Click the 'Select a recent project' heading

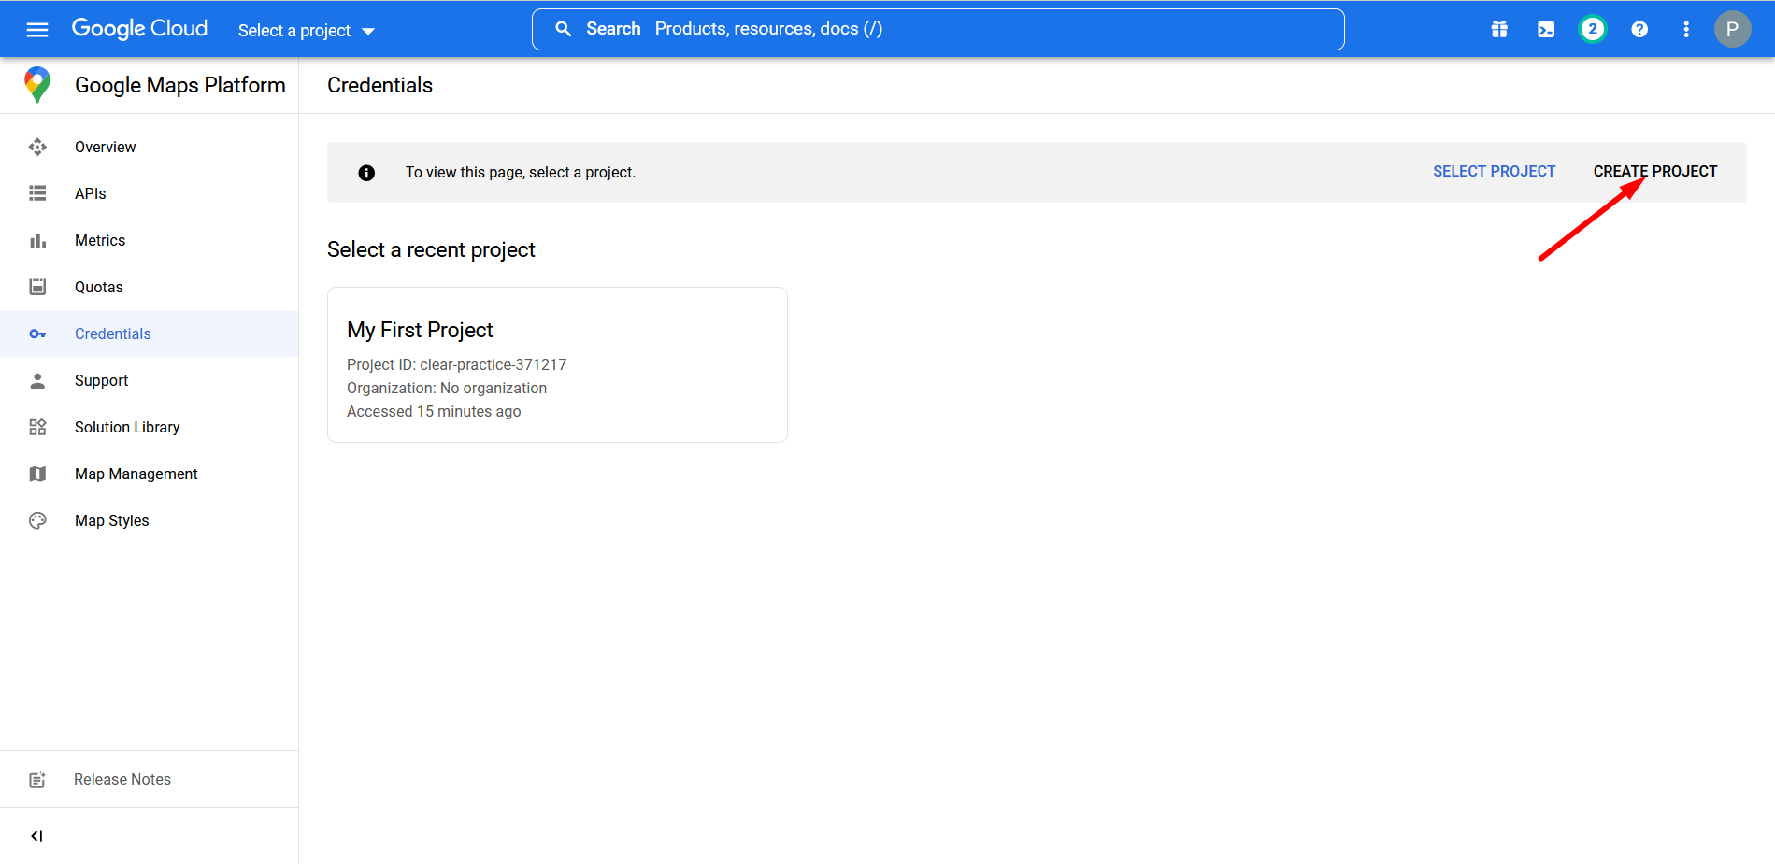(x=431, y=249)
